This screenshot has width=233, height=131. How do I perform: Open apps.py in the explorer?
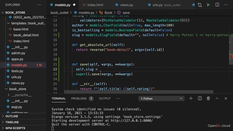(17, 59)
